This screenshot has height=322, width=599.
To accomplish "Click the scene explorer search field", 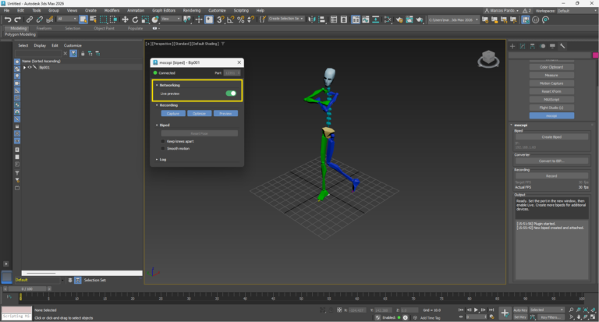I will point(38,54).
